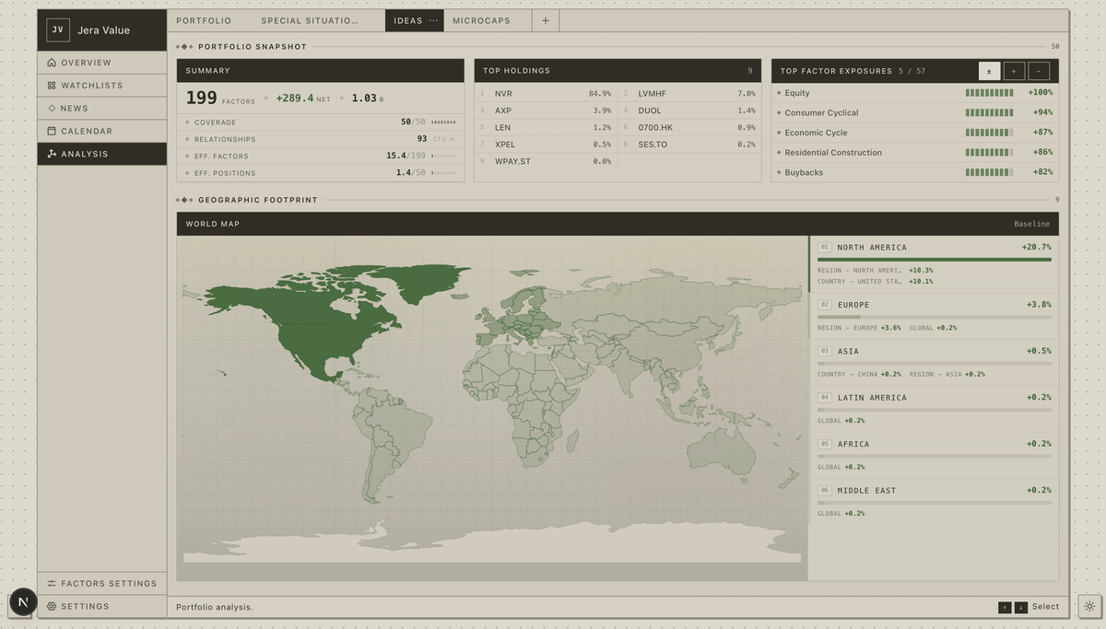
Task: Click the News diamond icon
Action: 52,108
